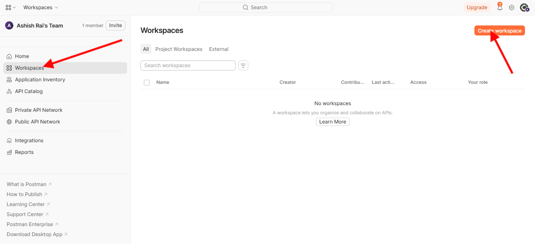Click the Invite button
This screenshot has width=535, height=244.
tap(115, 25)
